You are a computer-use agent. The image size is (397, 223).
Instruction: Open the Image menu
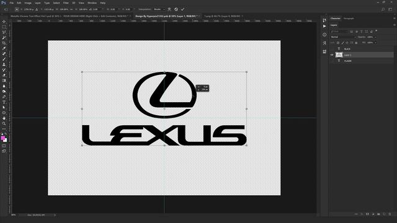[28, 2]
